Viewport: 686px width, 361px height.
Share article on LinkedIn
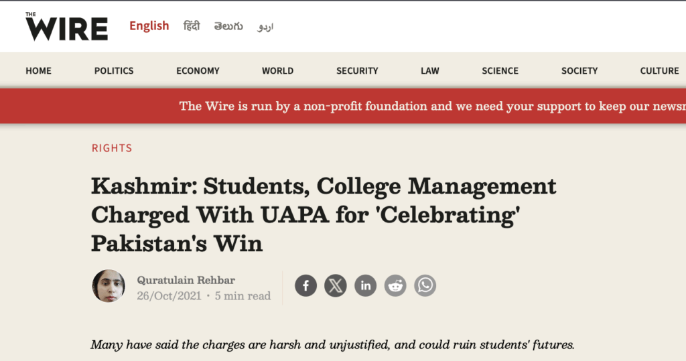click(x=366, y=286)
